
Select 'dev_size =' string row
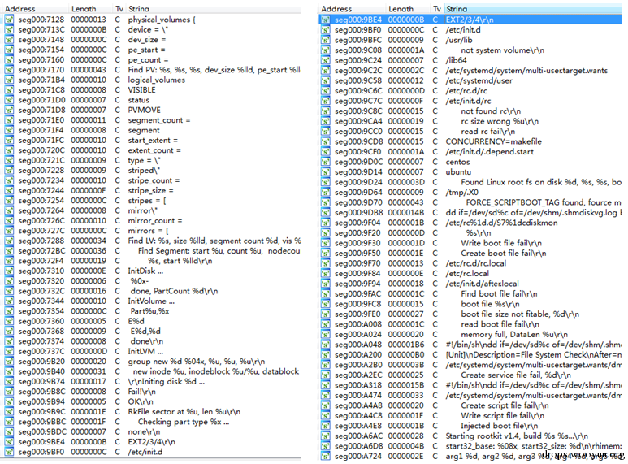pos(146,40)
